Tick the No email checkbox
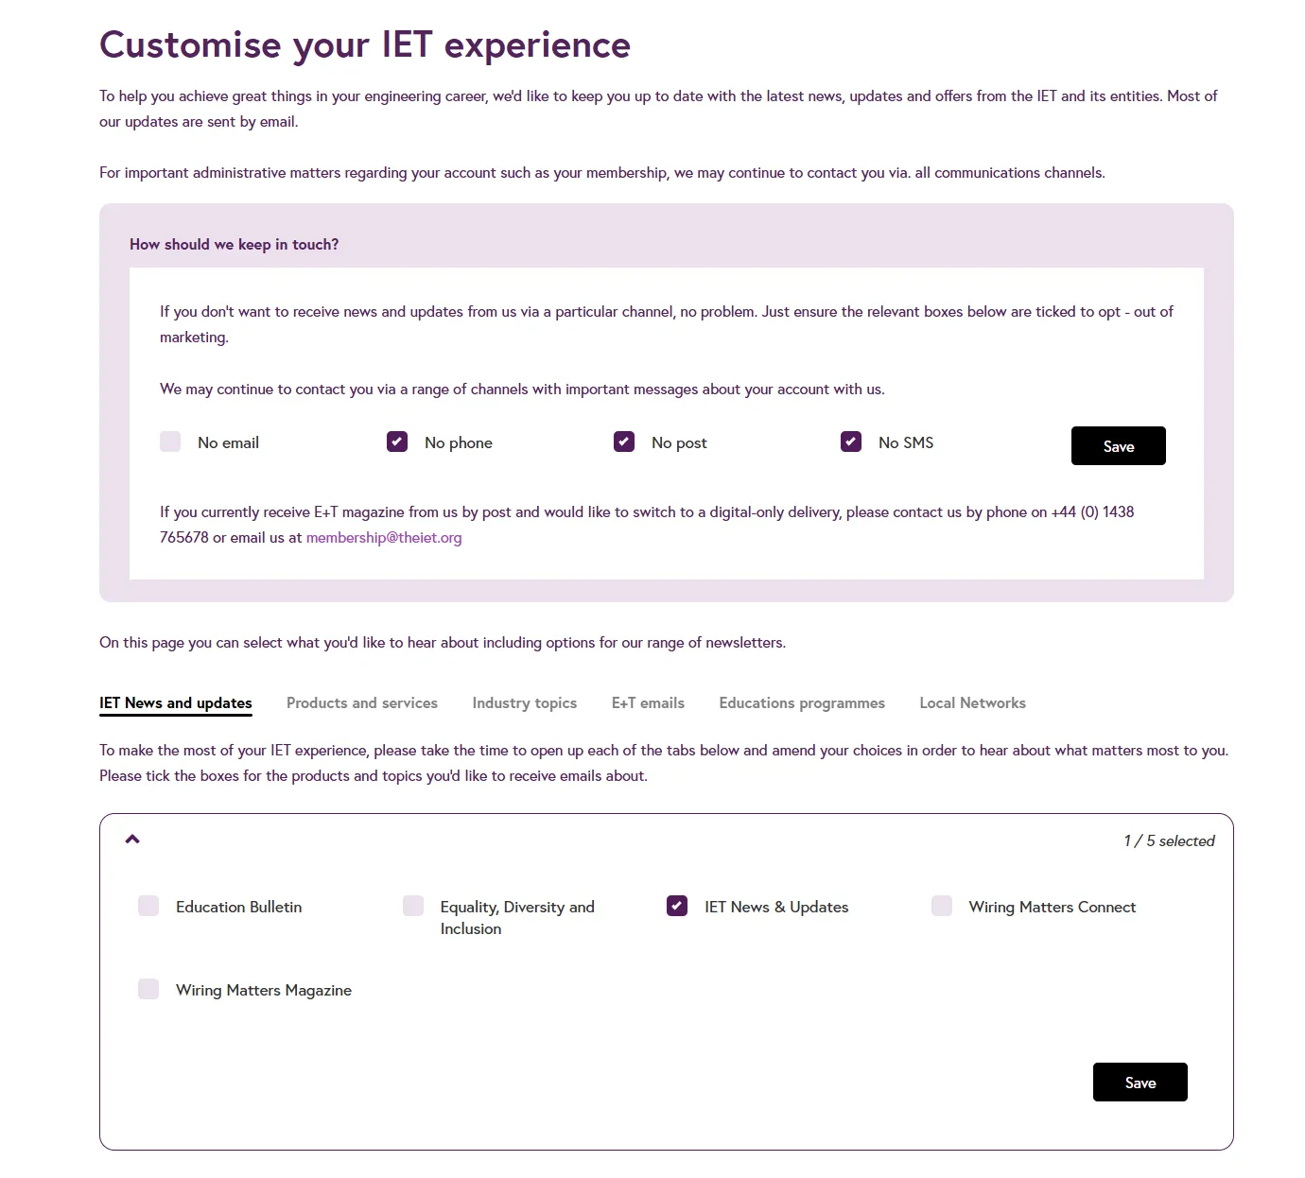Image resolution: width=1305 pixels, height=1178 pixels. [x=170, y=442]
